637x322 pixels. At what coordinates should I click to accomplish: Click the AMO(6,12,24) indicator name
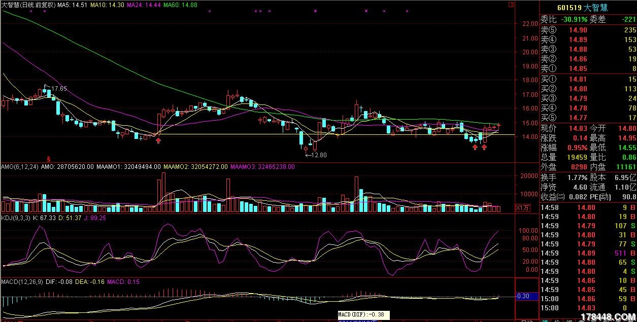(x=20, y=166)
